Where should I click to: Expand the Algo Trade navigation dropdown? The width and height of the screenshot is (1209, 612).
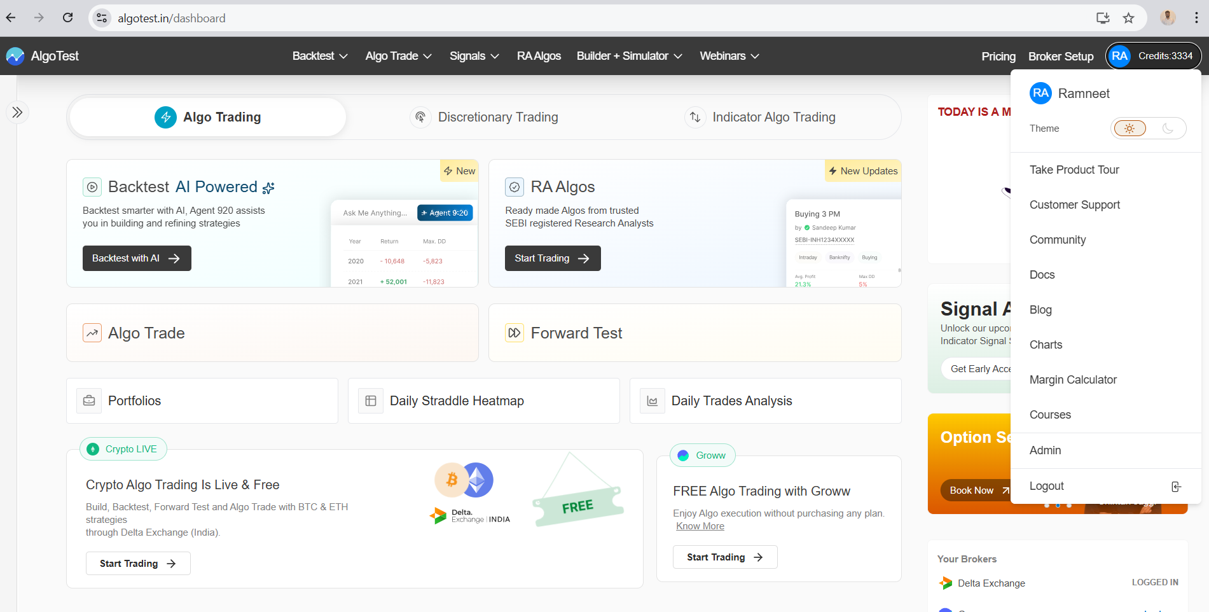click(398, 56)
